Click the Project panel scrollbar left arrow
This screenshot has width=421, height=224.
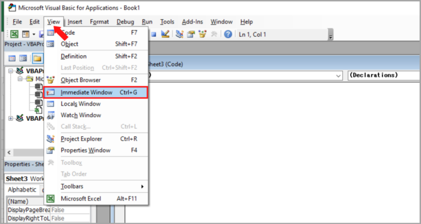coord(8,153)
